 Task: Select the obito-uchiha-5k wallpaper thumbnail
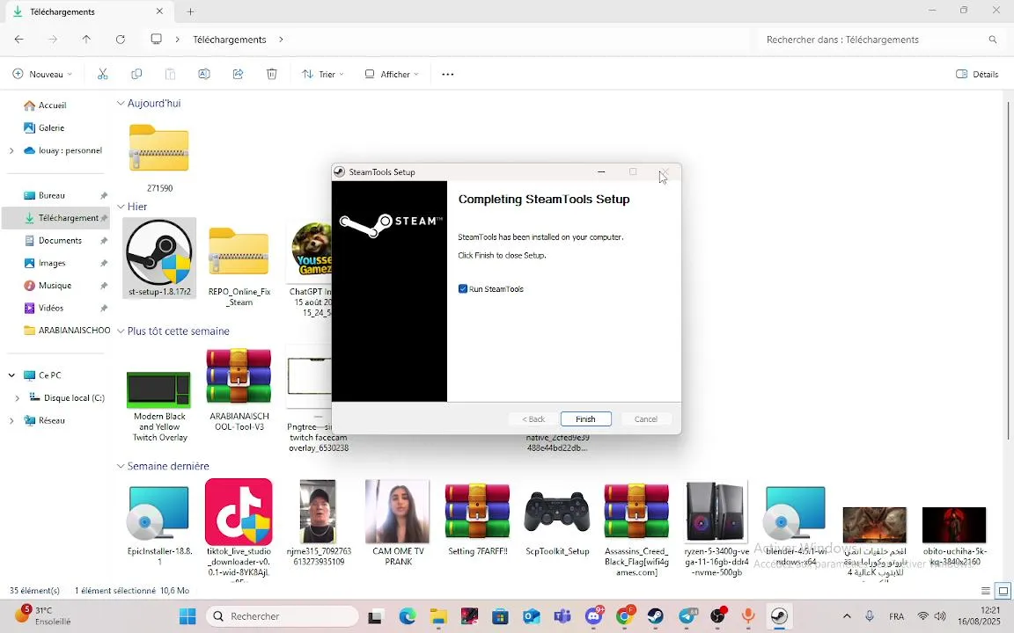pyautogui.click(x=954, y=536)
